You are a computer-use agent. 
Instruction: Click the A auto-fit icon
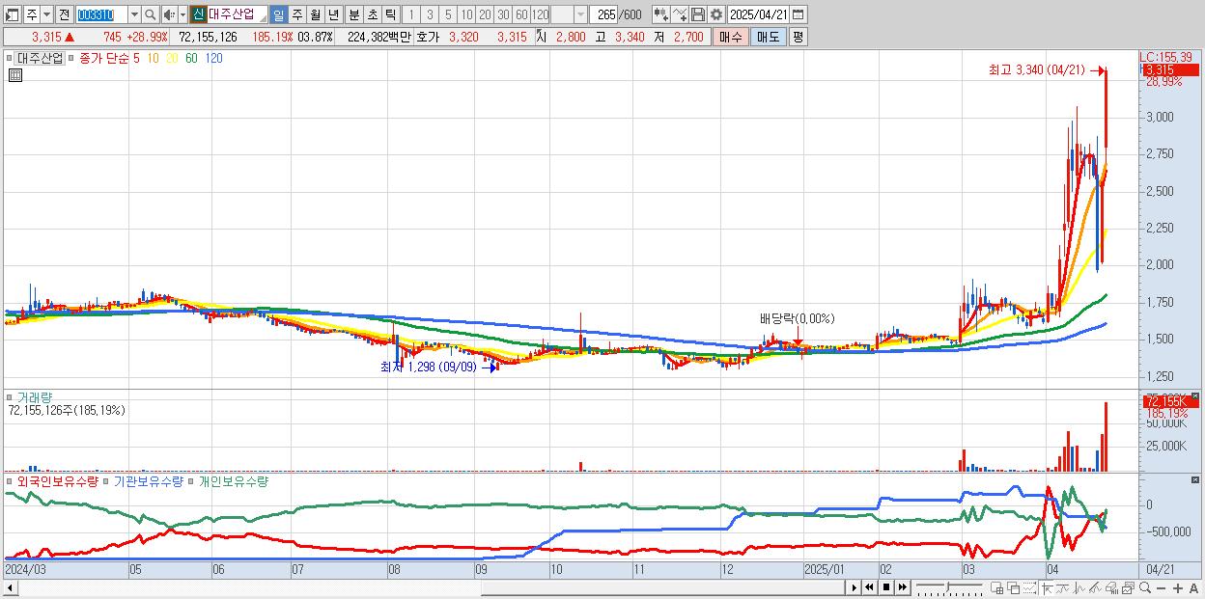pyautogui.click(x=1193, y=588)
